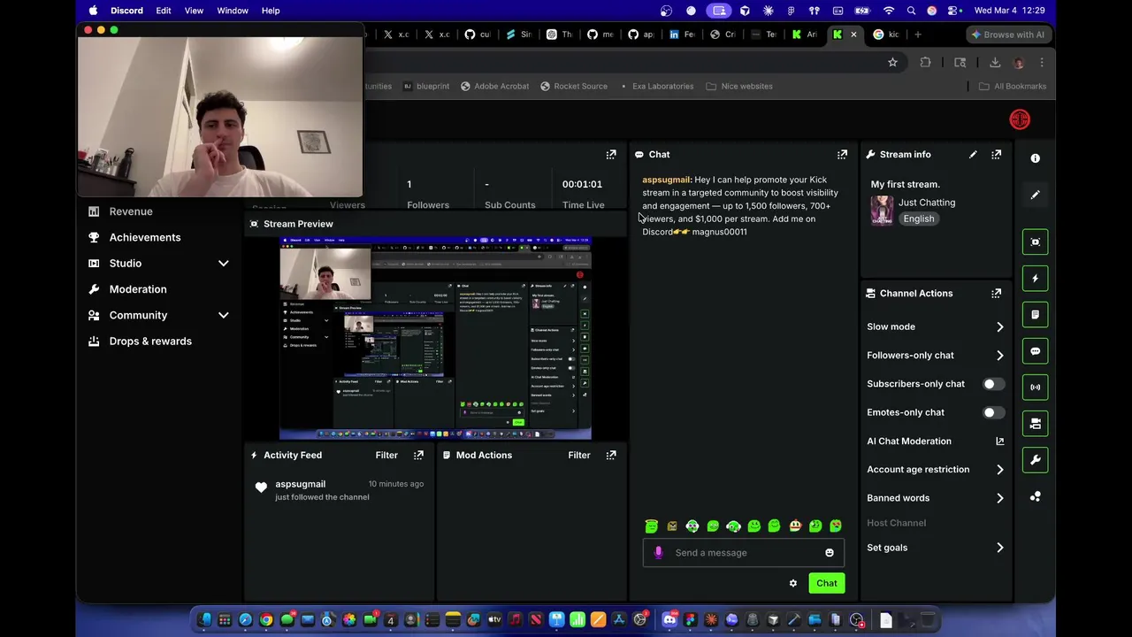Switch to the LinkedIn browser tab
The width and height of the screenshot is (1132, 637).
click(x=683, y=35)
